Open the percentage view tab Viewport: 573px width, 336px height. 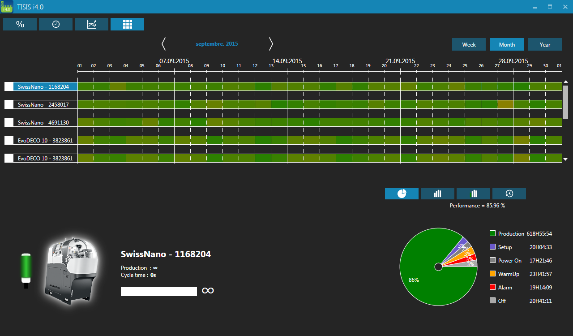point(20,24)
